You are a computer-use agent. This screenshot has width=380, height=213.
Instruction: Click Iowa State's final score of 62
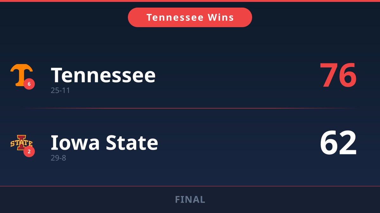[338, 143]
